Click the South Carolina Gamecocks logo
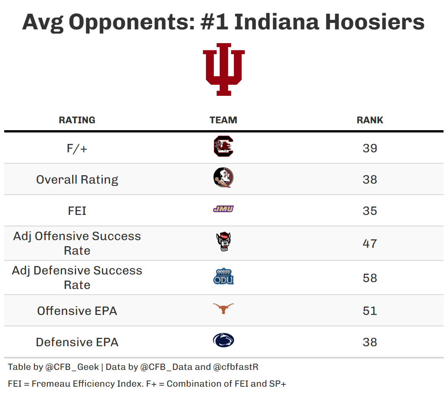Image resolution: width=447 pixels, height=397 pixels. pos(223,147)
